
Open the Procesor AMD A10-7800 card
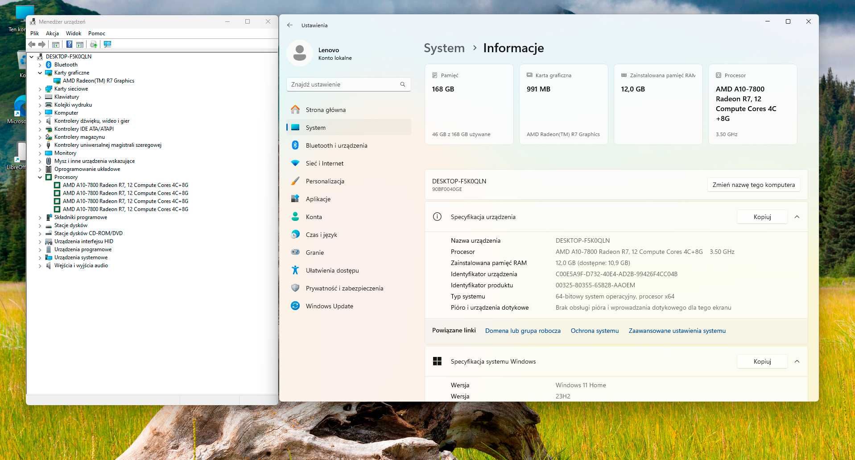point(753,104)
